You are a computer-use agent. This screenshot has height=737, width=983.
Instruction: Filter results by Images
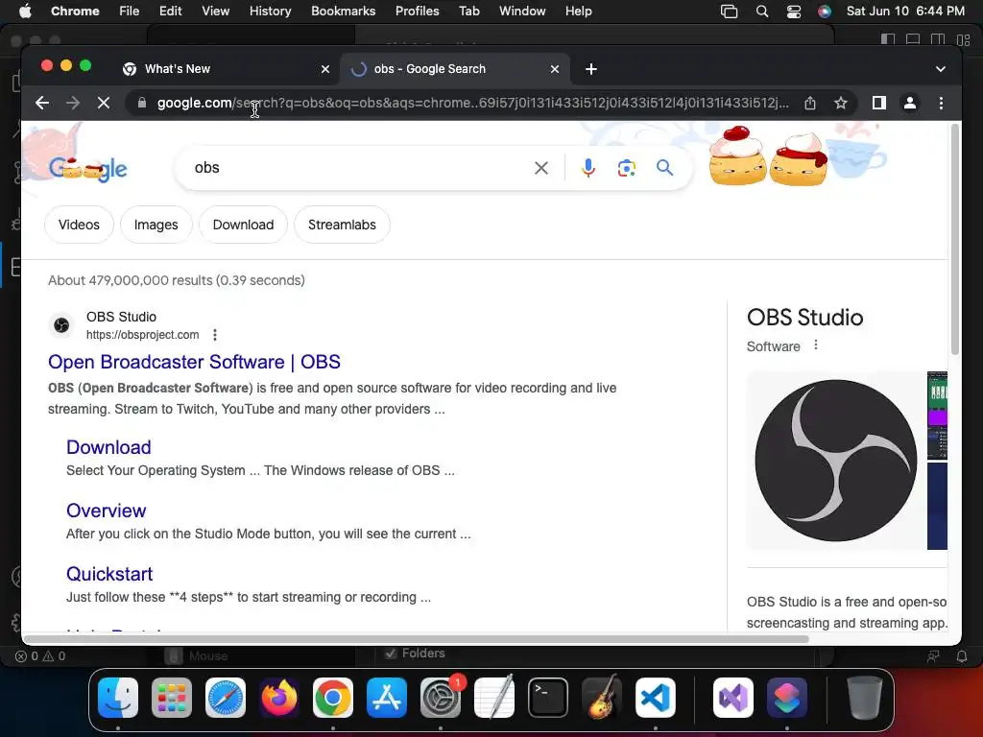(x=156, y=225)
